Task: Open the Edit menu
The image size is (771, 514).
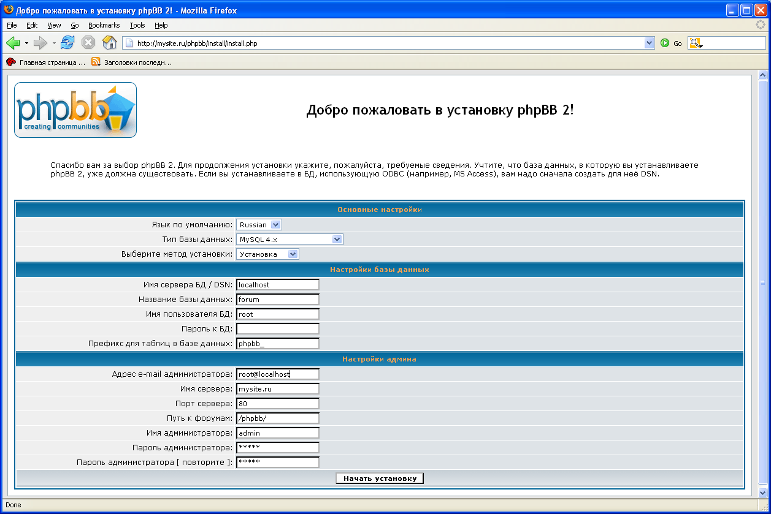Action: point(32,25)
